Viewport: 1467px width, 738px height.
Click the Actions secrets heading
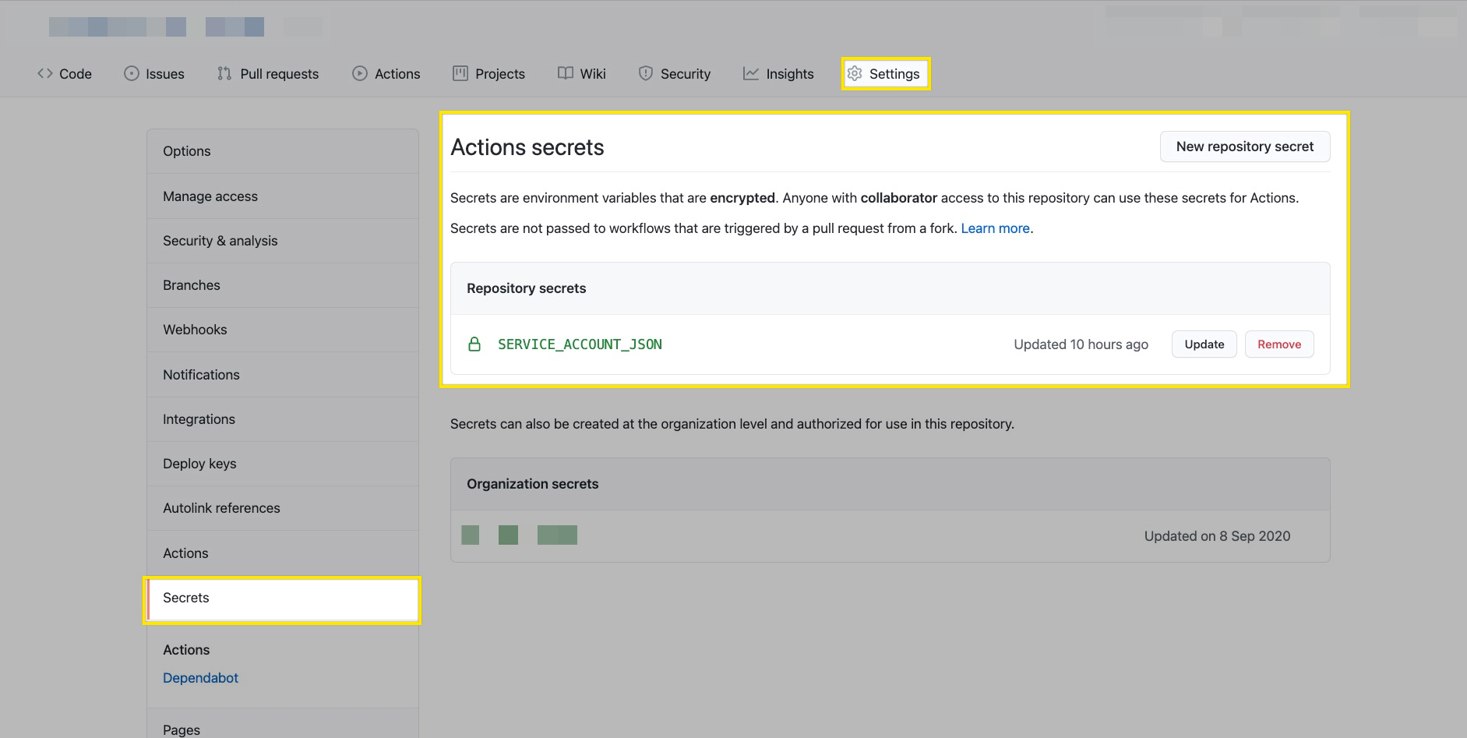[527, 147]
